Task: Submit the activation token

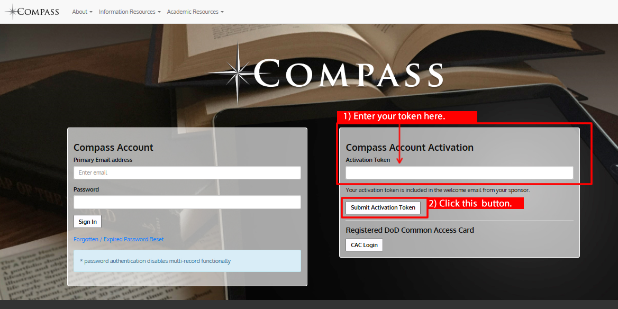Action: coord(383,207)
